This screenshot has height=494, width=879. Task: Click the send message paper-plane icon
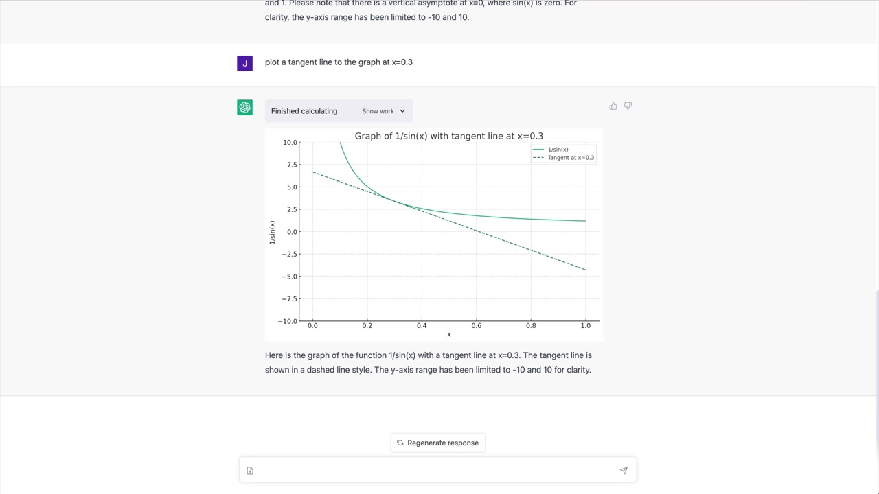(623, 470)
